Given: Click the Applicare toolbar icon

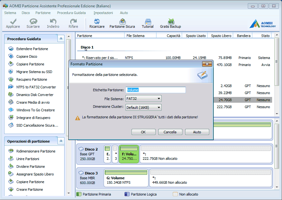Looking at the screenshot, I should point(13,23).
